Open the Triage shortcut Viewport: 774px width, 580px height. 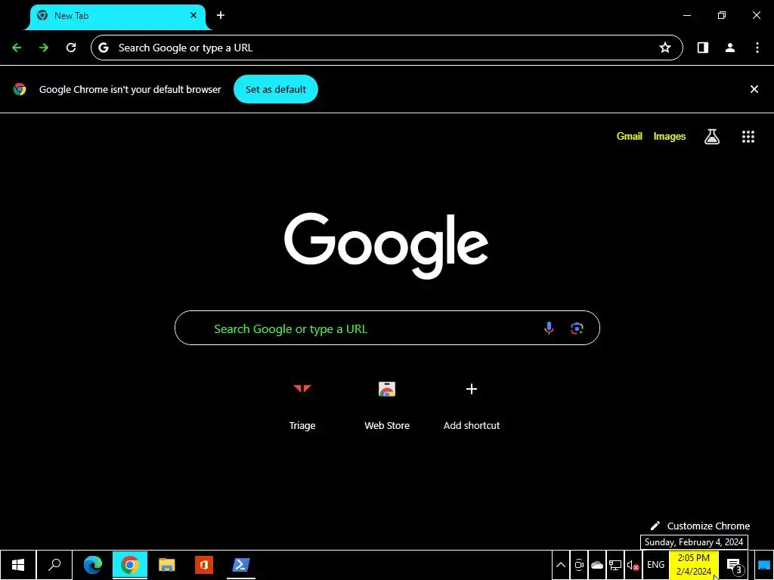click(x=302, y=406)
